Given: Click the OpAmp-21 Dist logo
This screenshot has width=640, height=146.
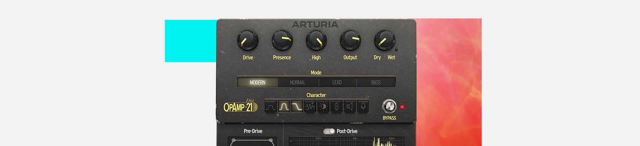Looking at the screenshot, I should pyautogui.click(x=240, y=106).
